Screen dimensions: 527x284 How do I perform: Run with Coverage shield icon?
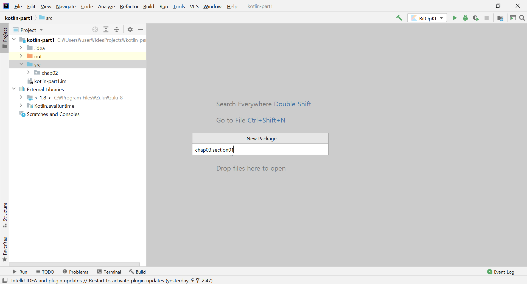(x=476, y=18)
